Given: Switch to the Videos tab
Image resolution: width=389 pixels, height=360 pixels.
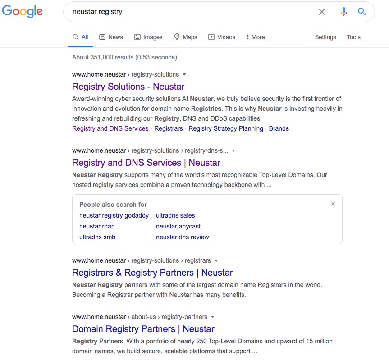Looking at the screenshot, I should (x=221, y=37).
